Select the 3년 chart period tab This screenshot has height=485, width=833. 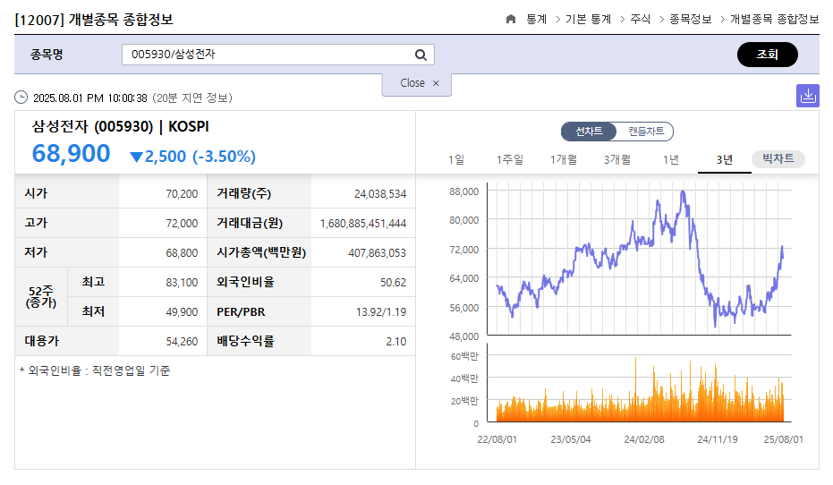click(x=724, y=160)
